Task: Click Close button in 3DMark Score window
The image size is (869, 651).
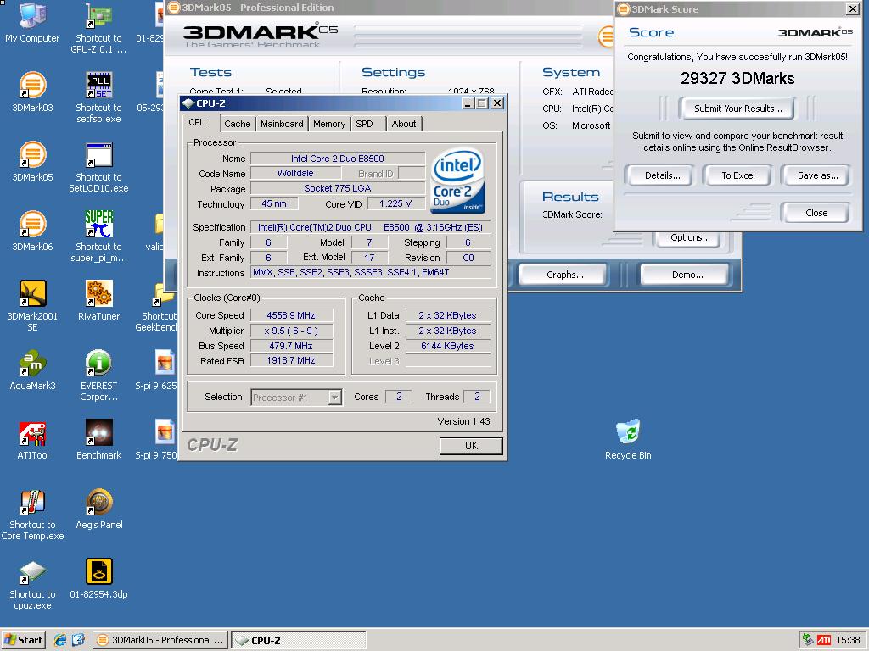Action: tap(816, 213)
